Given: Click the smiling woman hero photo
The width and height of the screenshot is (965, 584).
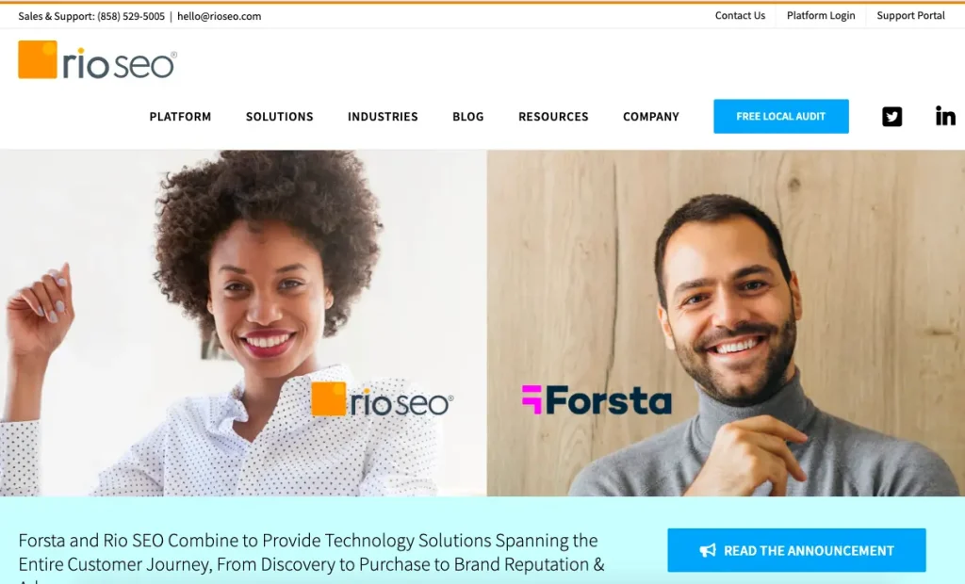Looking at the screenshot, I should (x=243, y=323).
